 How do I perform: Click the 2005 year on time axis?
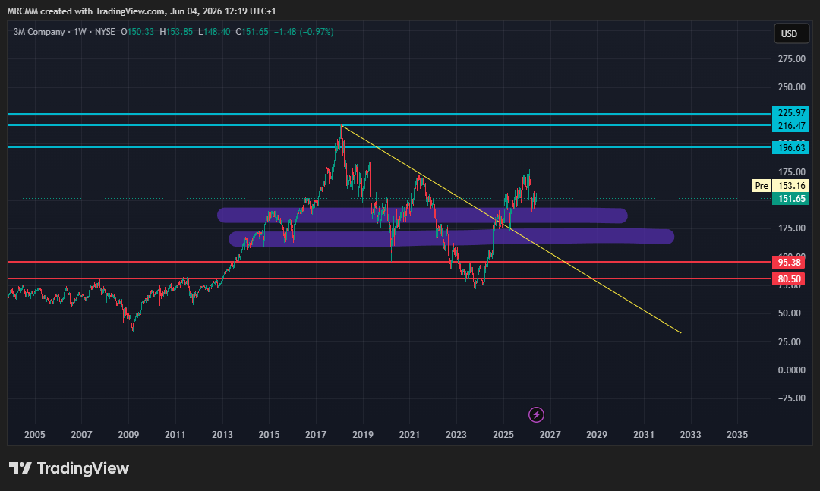tap(34, 435)
